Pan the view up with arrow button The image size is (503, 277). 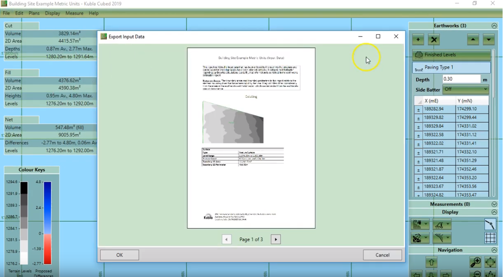click(x=431, y=262)
